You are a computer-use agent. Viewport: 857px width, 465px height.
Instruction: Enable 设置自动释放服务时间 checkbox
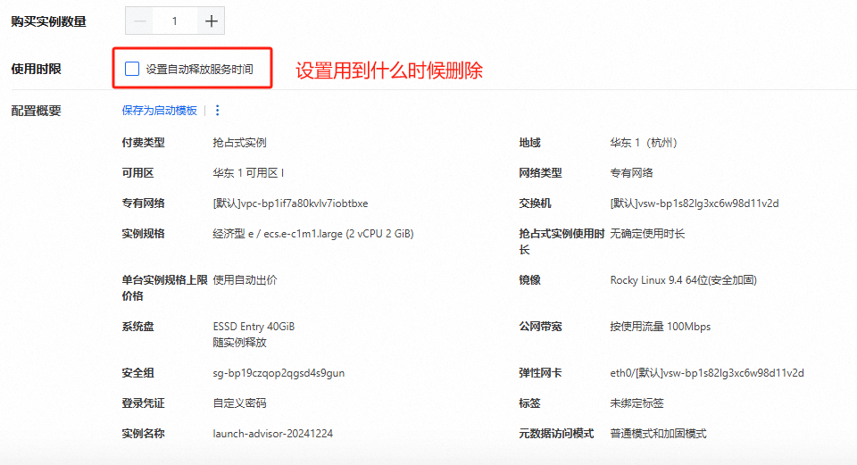pos(132,69)
